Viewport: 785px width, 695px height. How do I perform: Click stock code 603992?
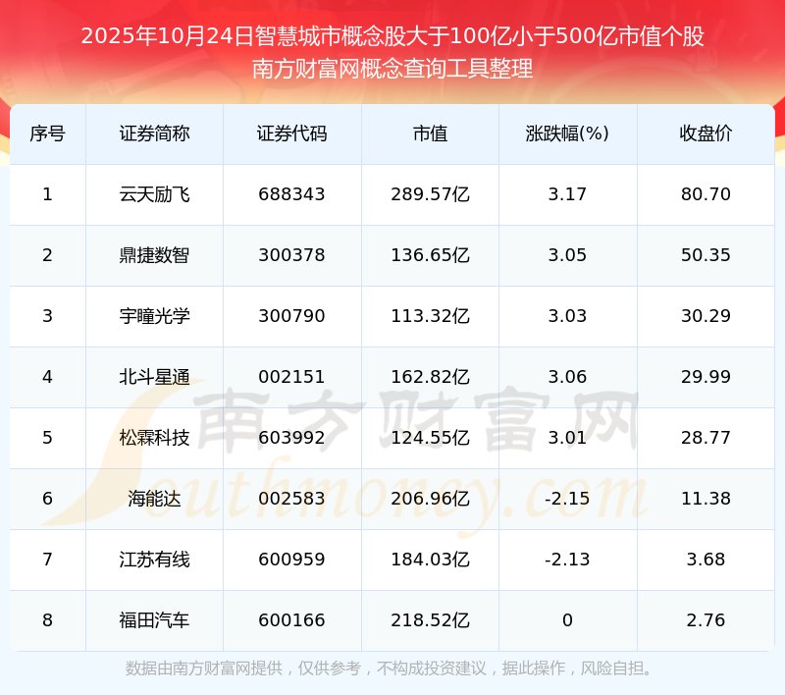pyautogui.click(x=291, y=438)
